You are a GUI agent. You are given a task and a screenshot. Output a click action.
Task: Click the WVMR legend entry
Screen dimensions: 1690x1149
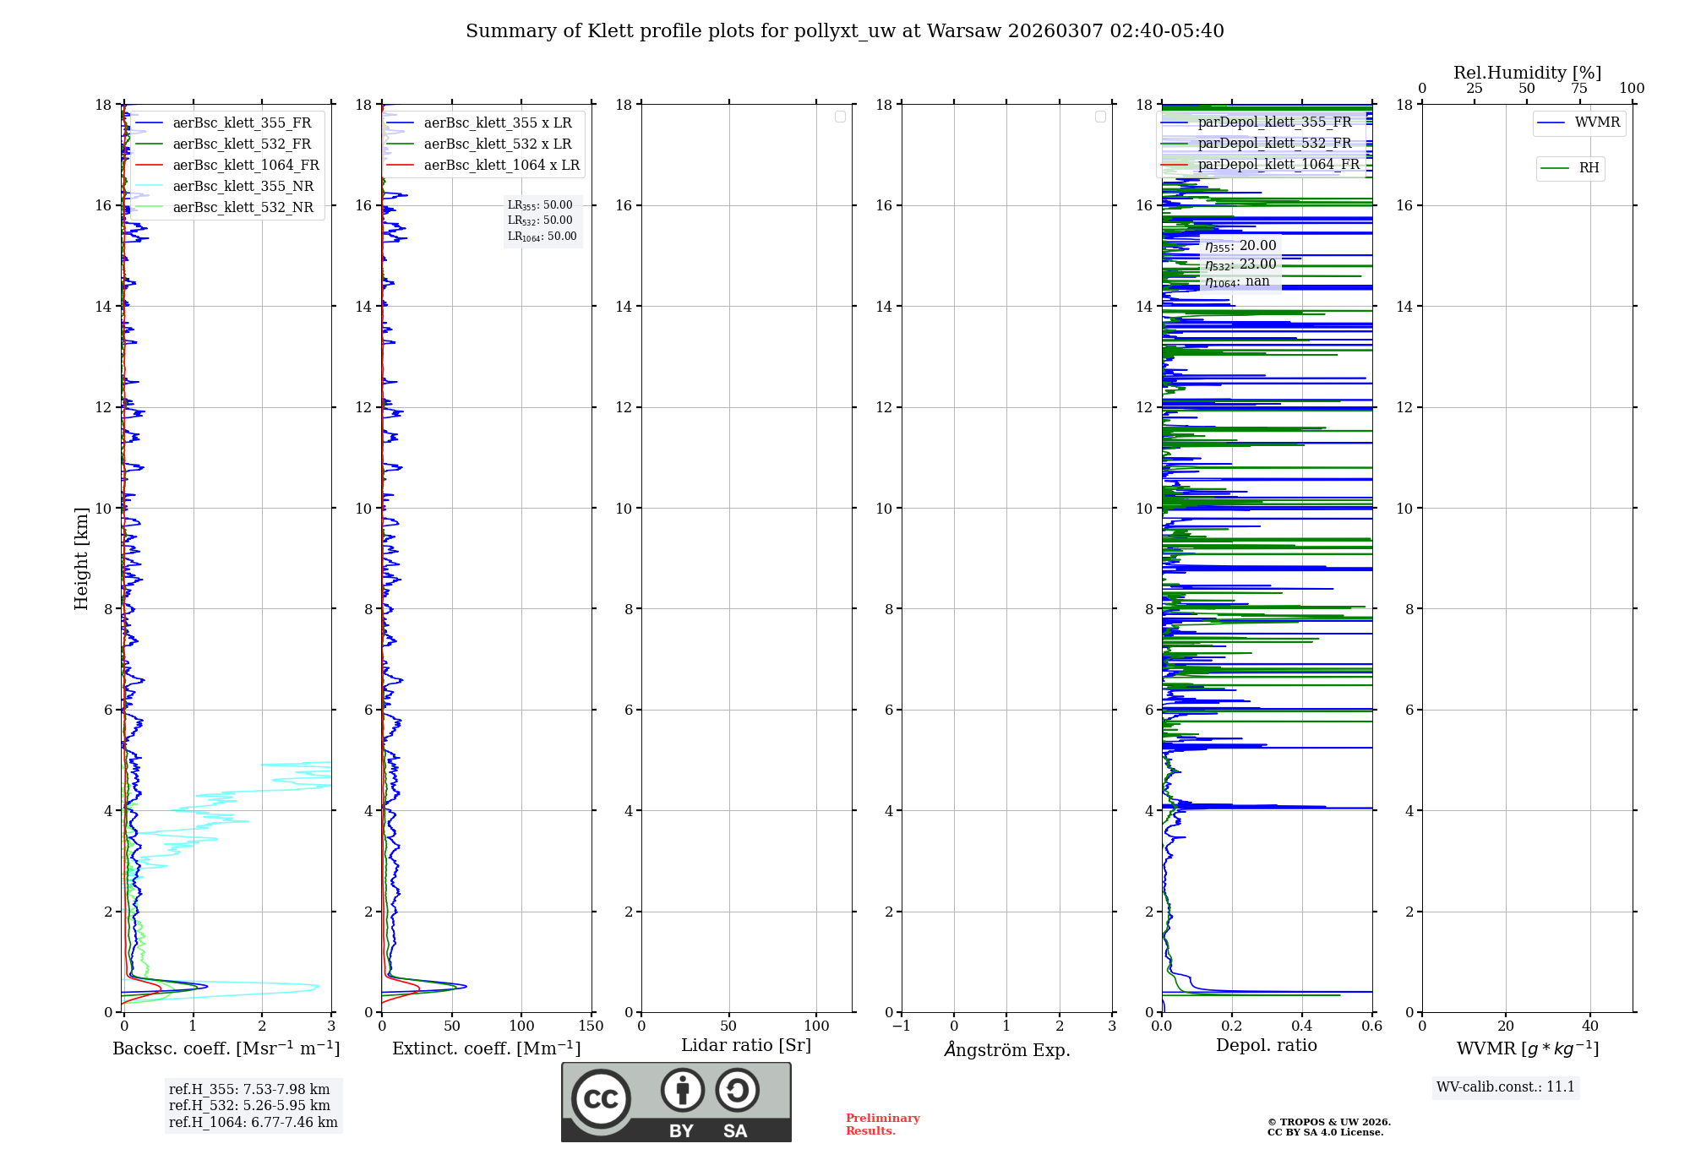coord(1596,123)
